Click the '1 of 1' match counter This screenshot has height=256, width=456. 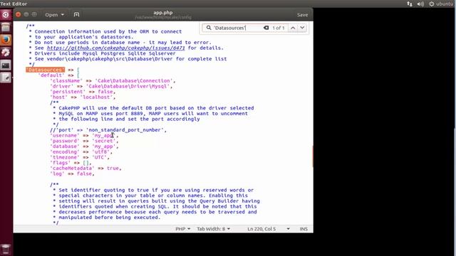[279, 28]
